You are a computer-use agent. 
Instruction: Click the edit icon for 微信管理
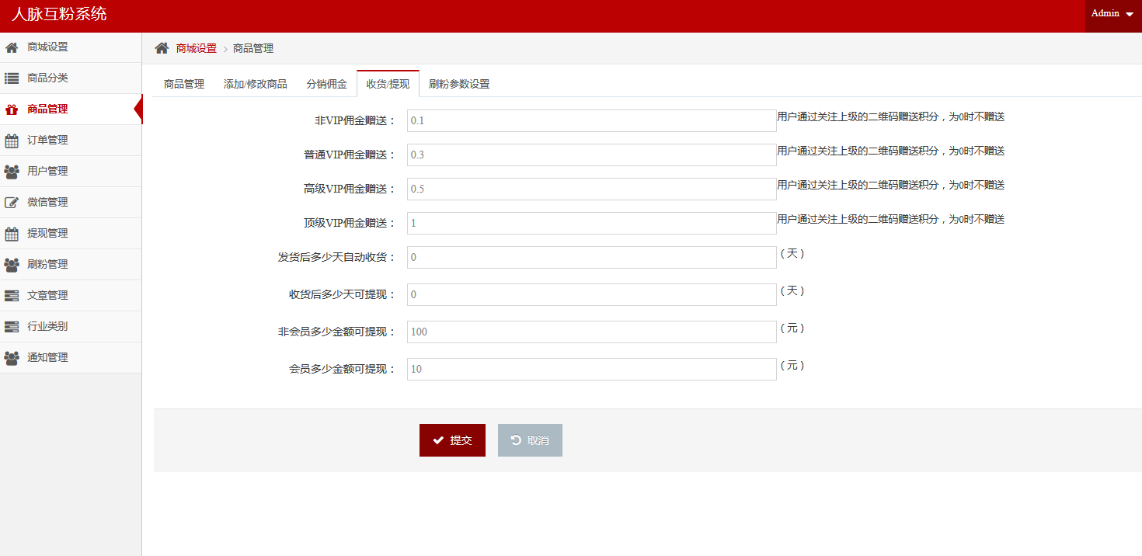[12, 203]
